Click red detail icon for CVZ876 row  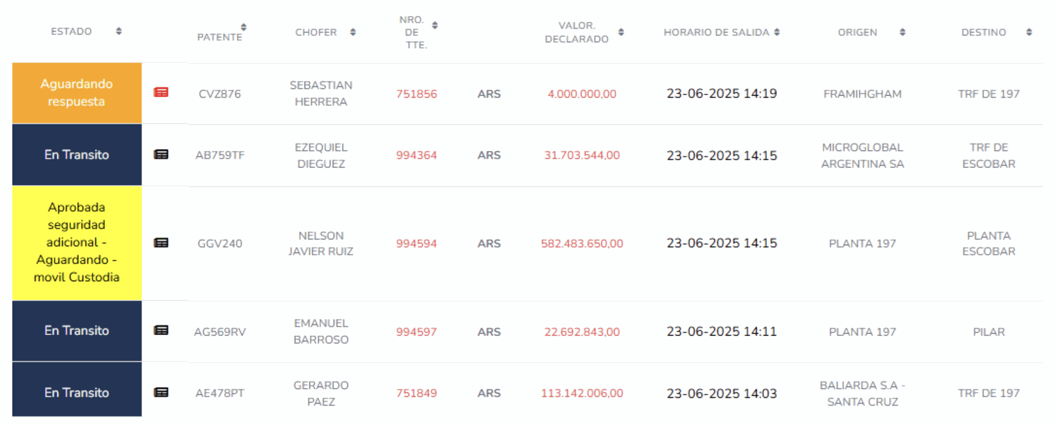click(x=161, y=92)
